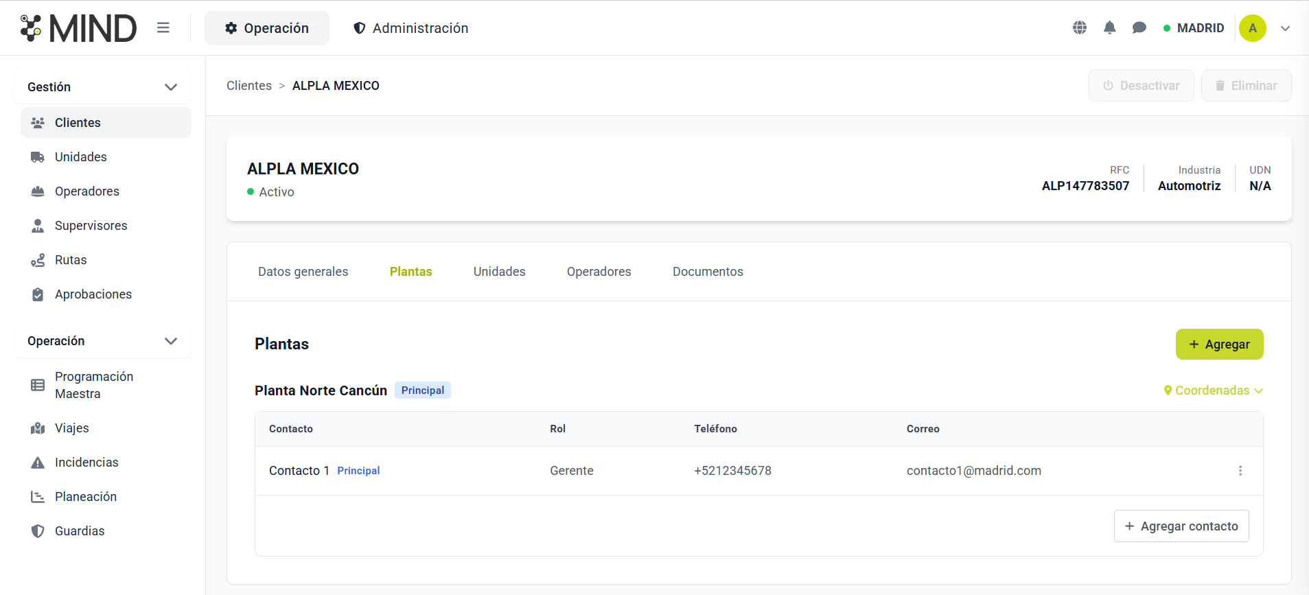1309x595 pixels.
Task: Click the UDN value N/A
Action: [1260, 186]
